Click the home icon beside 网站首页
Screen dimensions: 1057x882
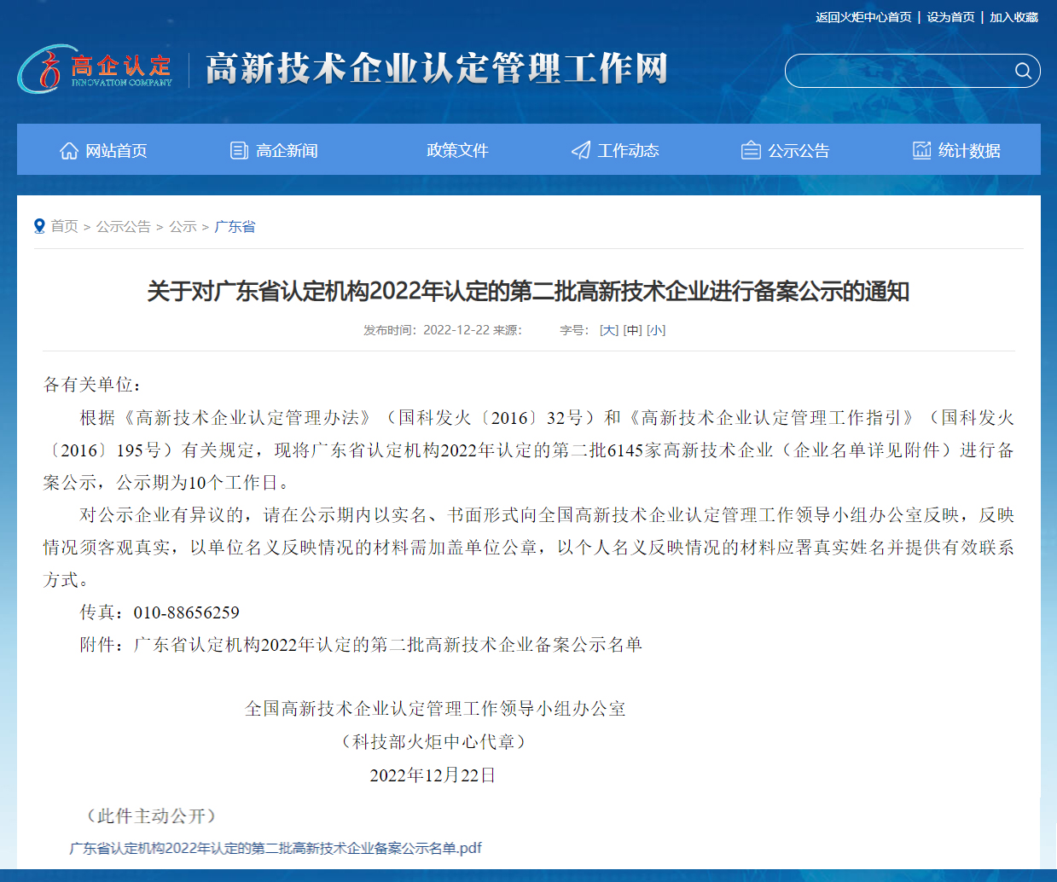69,151
